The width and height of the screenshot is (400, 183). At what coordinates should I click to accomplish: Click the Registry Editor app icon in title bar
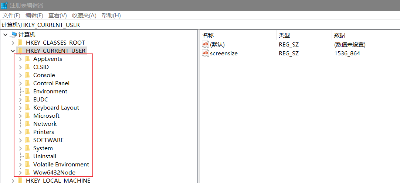4,5
